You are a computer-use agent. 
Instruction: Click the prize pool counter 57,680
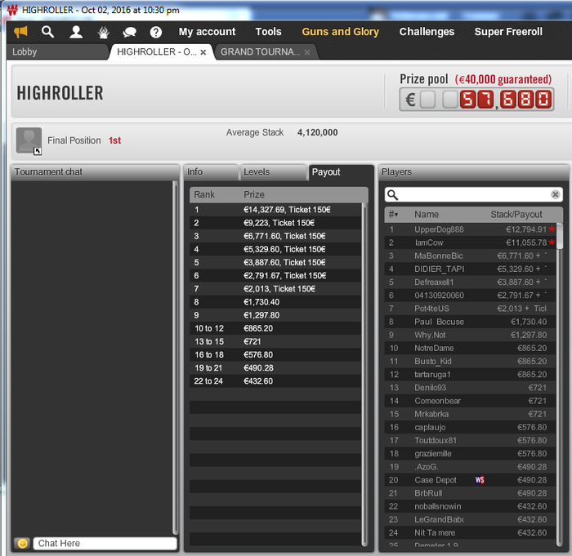click(x=476, y=99)
